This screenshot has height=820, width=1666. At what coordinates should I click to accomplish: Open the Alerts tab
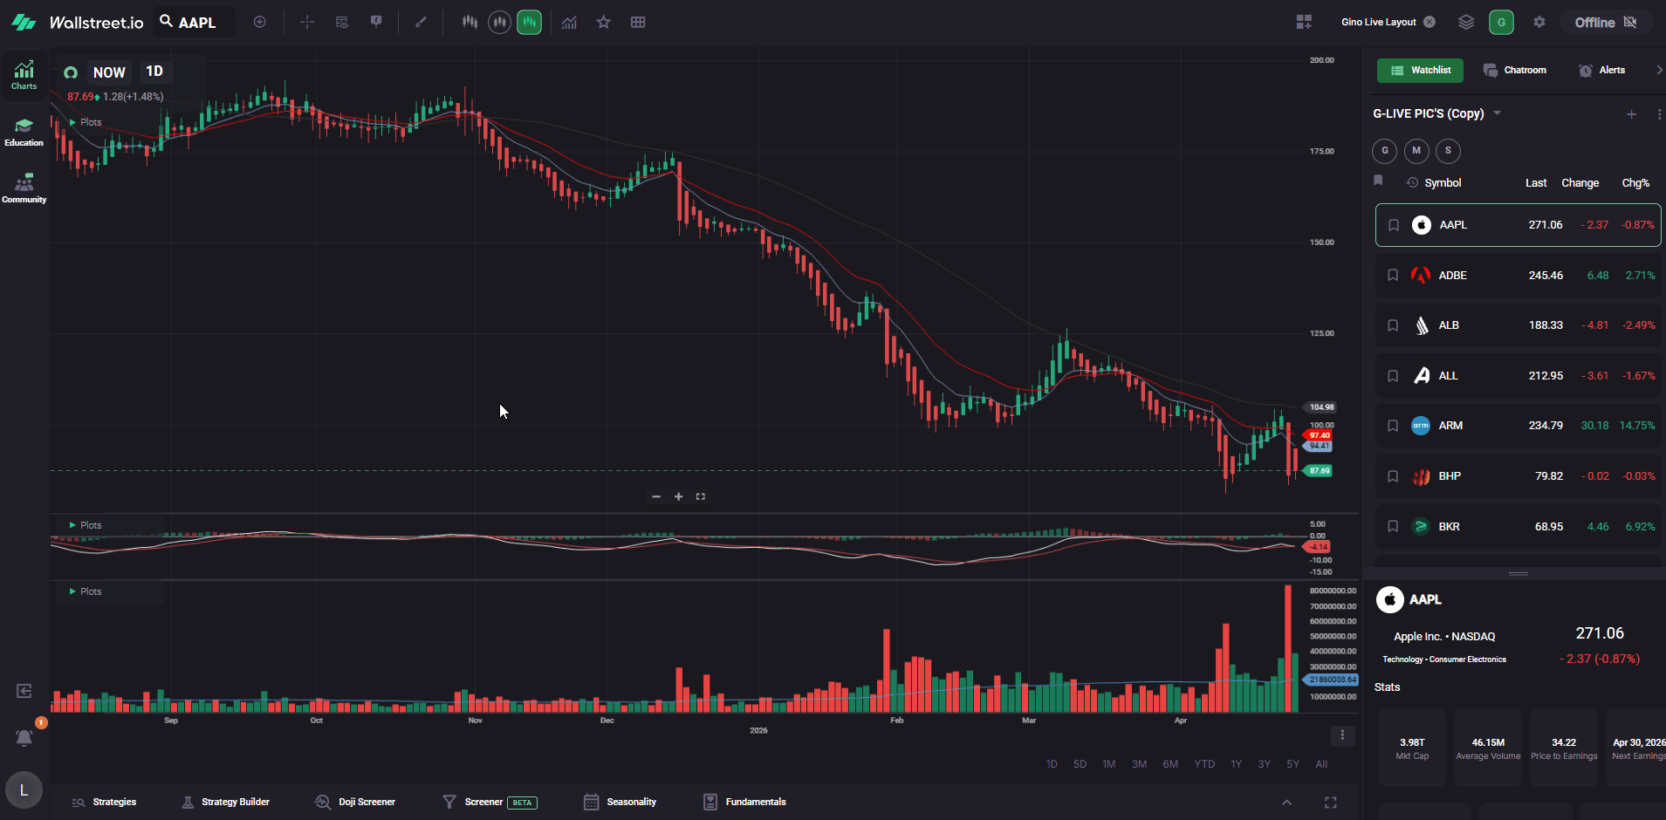click(1602, 70)
